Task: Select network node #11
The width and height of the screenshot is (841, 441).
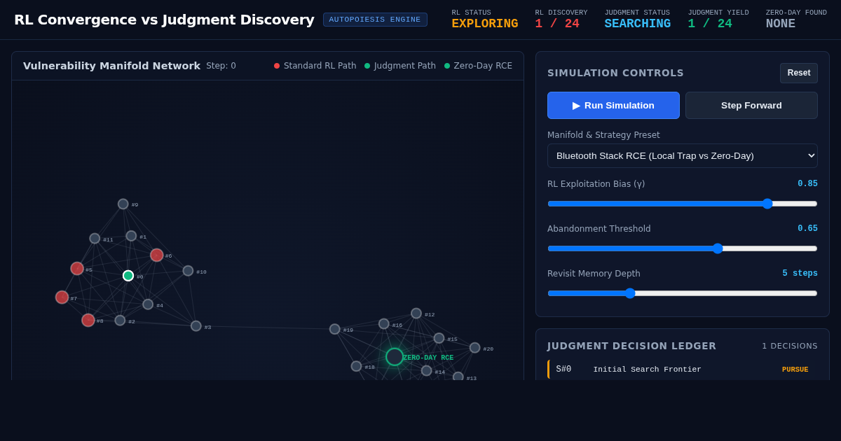Action: [x=95, y=239]
